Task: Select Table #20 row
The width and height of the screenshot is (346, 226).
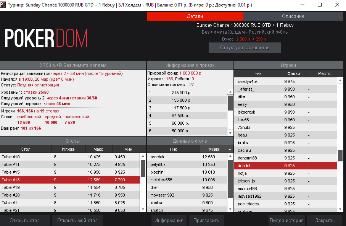Action: click(70, 195)
